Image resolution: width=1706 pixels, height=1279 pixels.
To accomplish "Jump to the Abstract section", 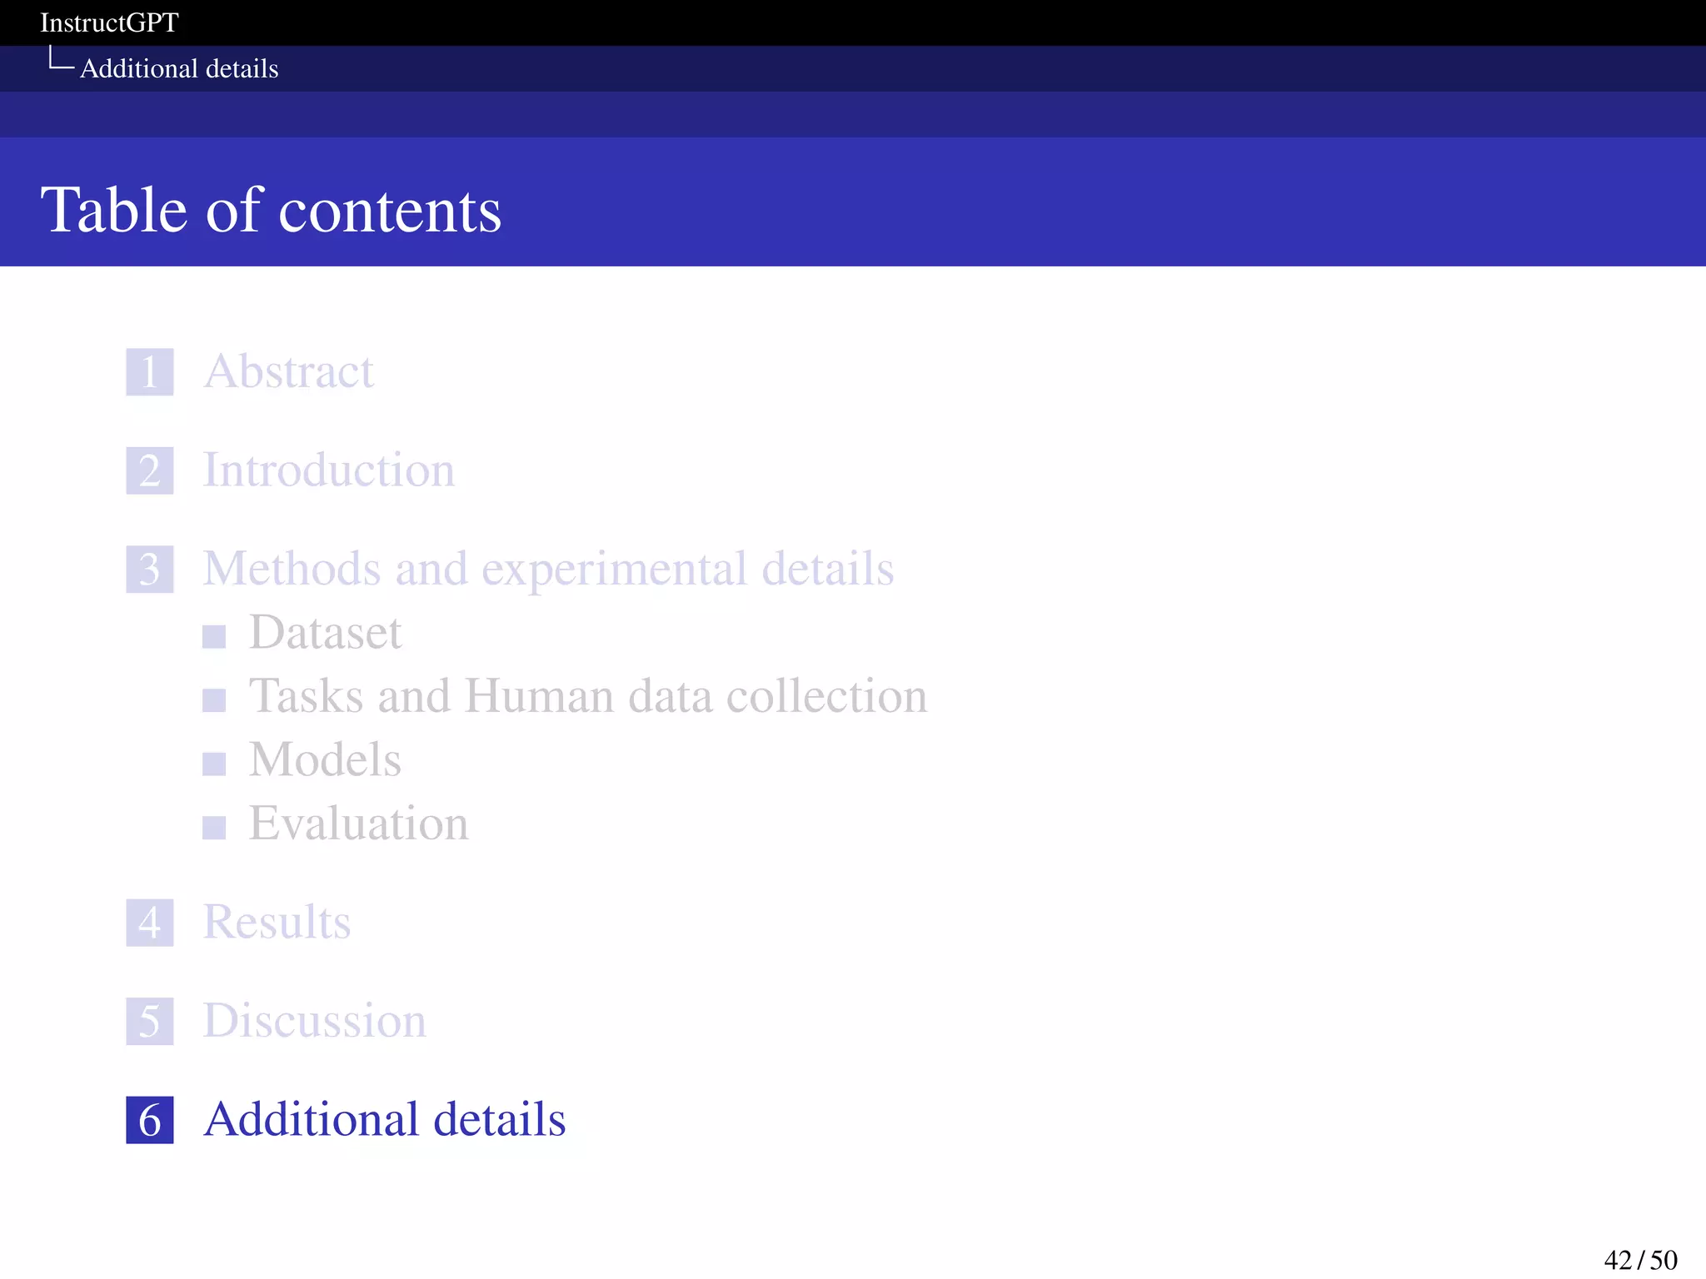I will pos(288,371).
